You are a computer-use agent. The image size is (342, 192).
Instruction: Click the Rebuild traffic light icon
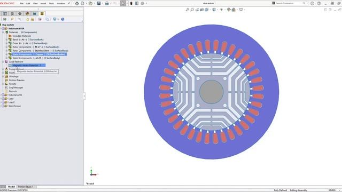pyautogui.click(x=131, y=3)
